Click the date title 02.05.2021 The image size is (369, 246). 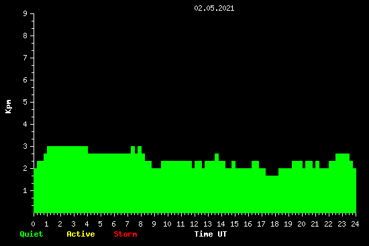point(214,8)
